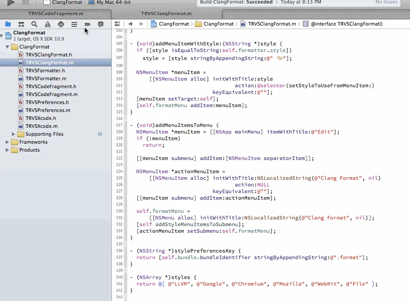
Task: Select the Frameworks folder
Action: [33, 142]
